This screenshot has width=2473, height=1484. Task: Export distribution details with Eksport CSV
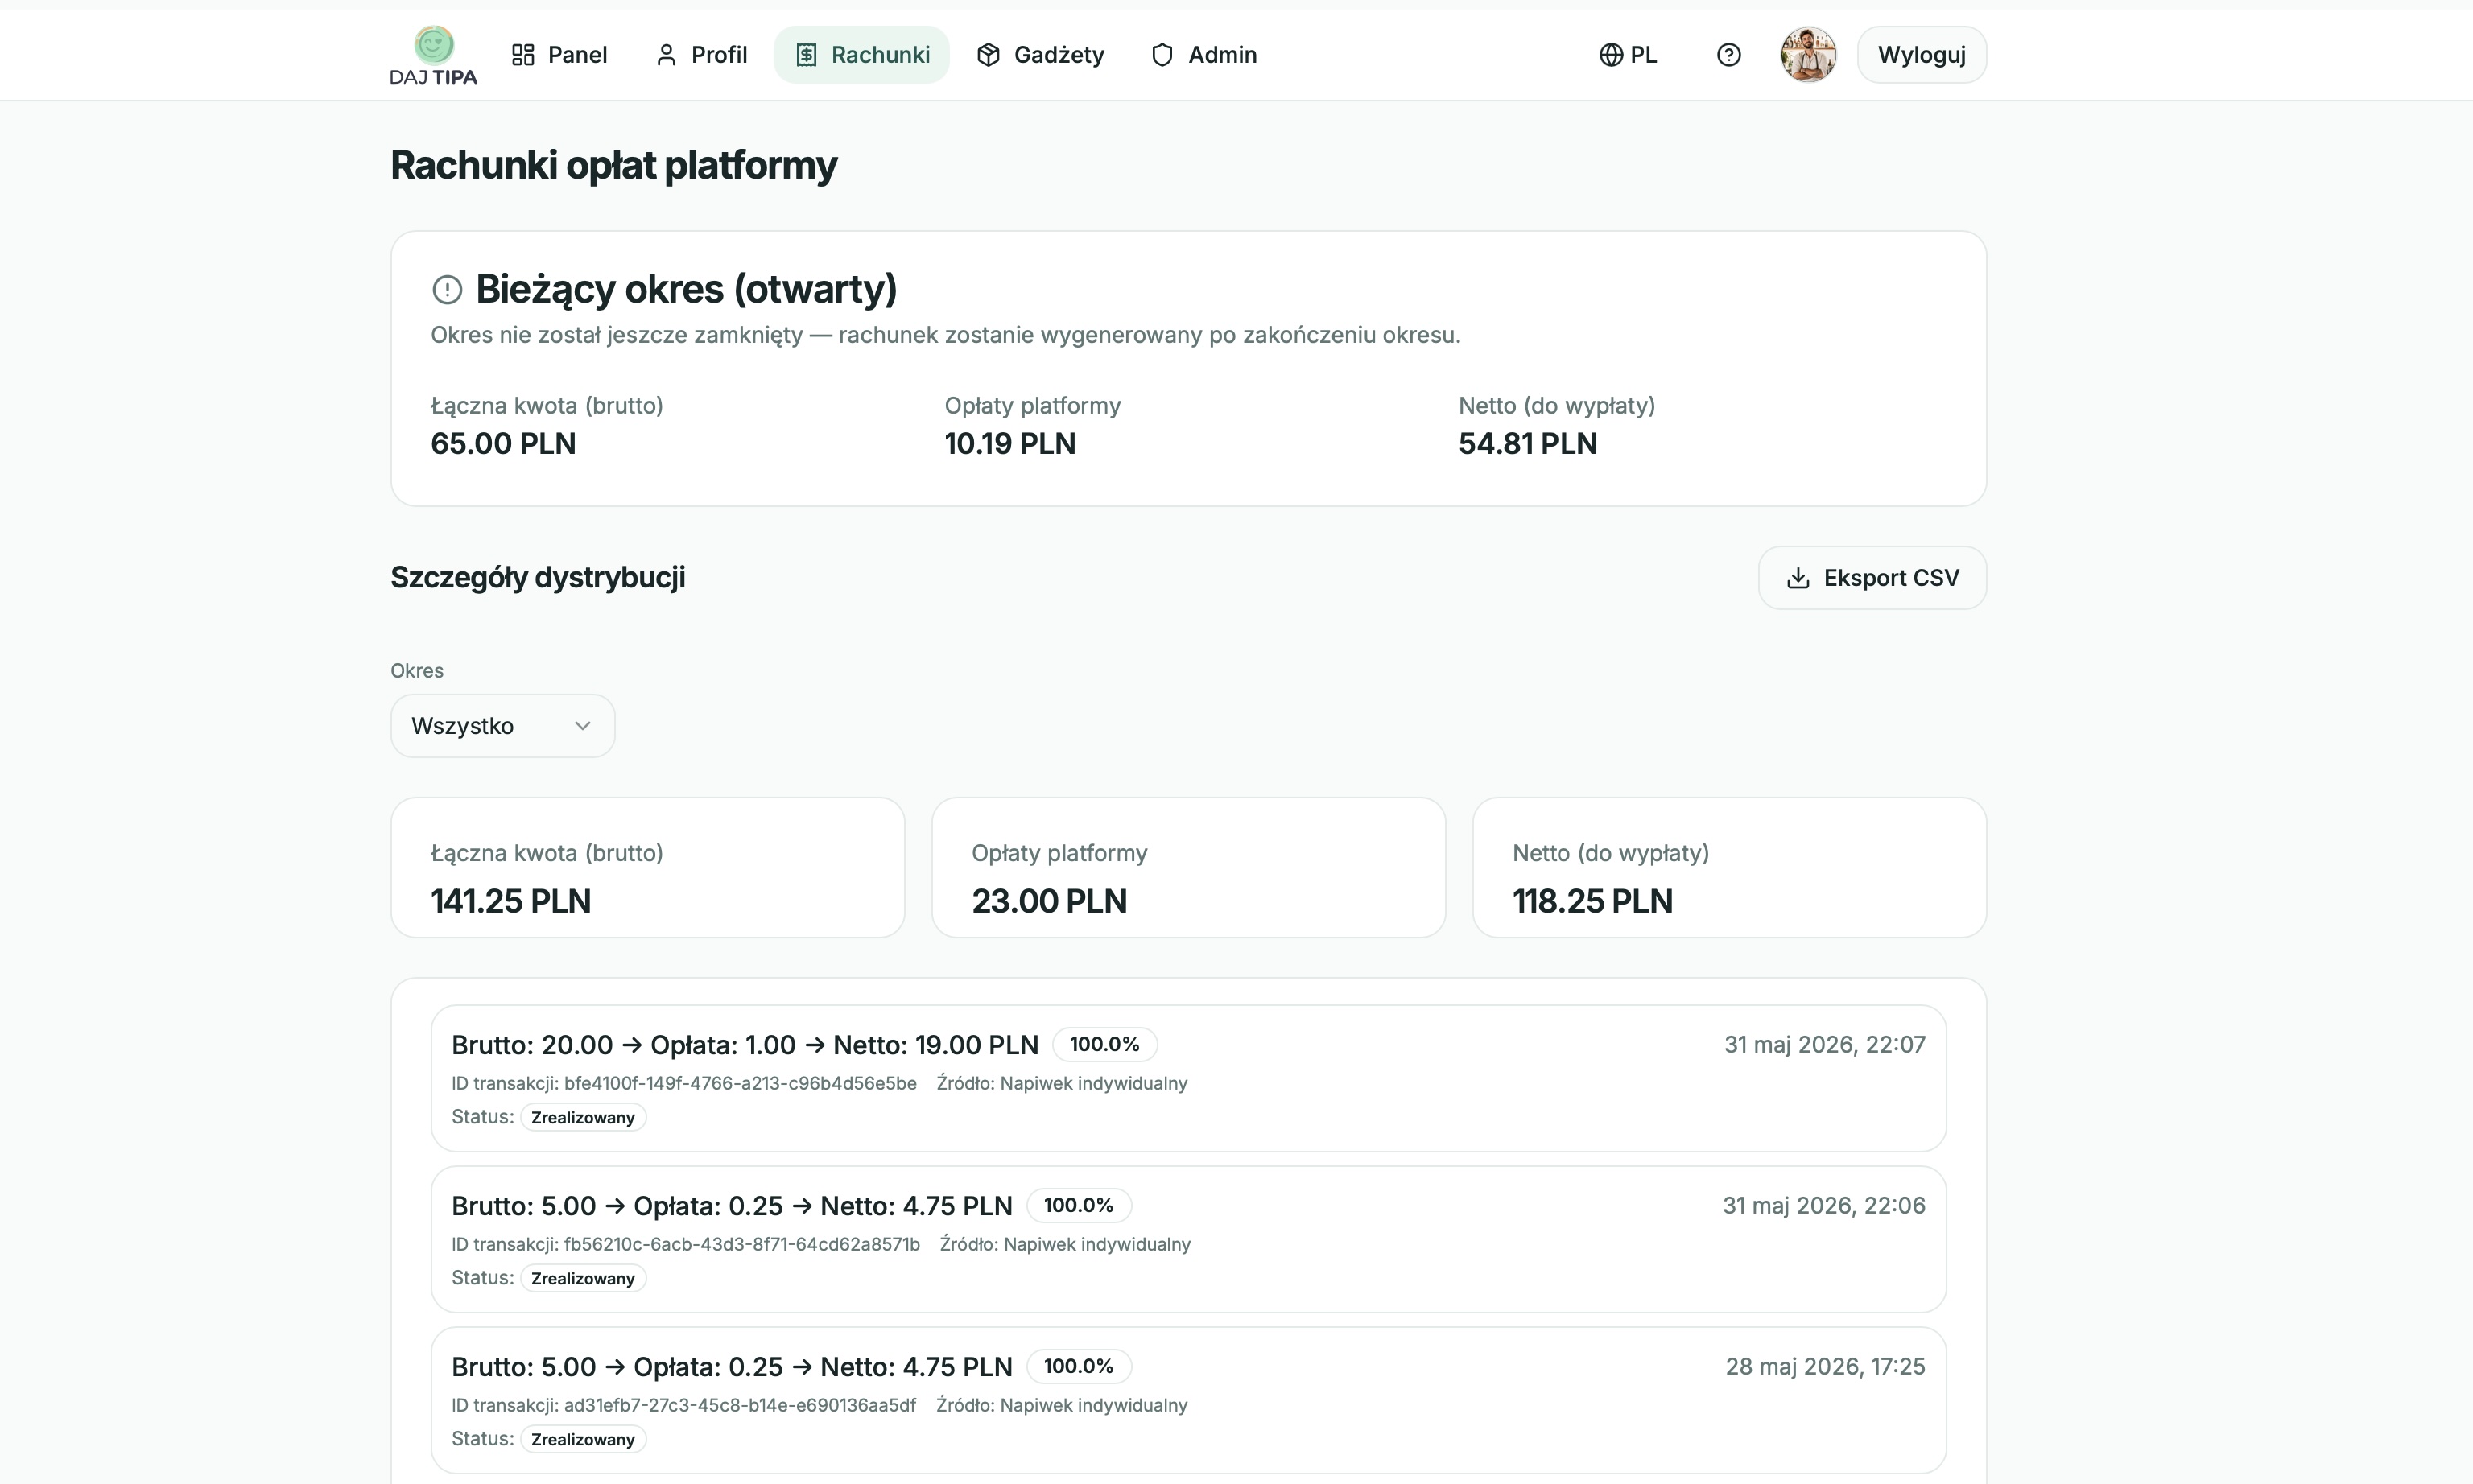click(1872, 578)
